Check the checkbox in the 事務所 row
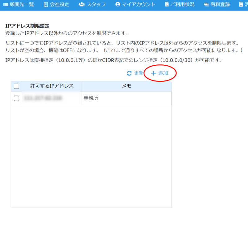 [16, 98]
